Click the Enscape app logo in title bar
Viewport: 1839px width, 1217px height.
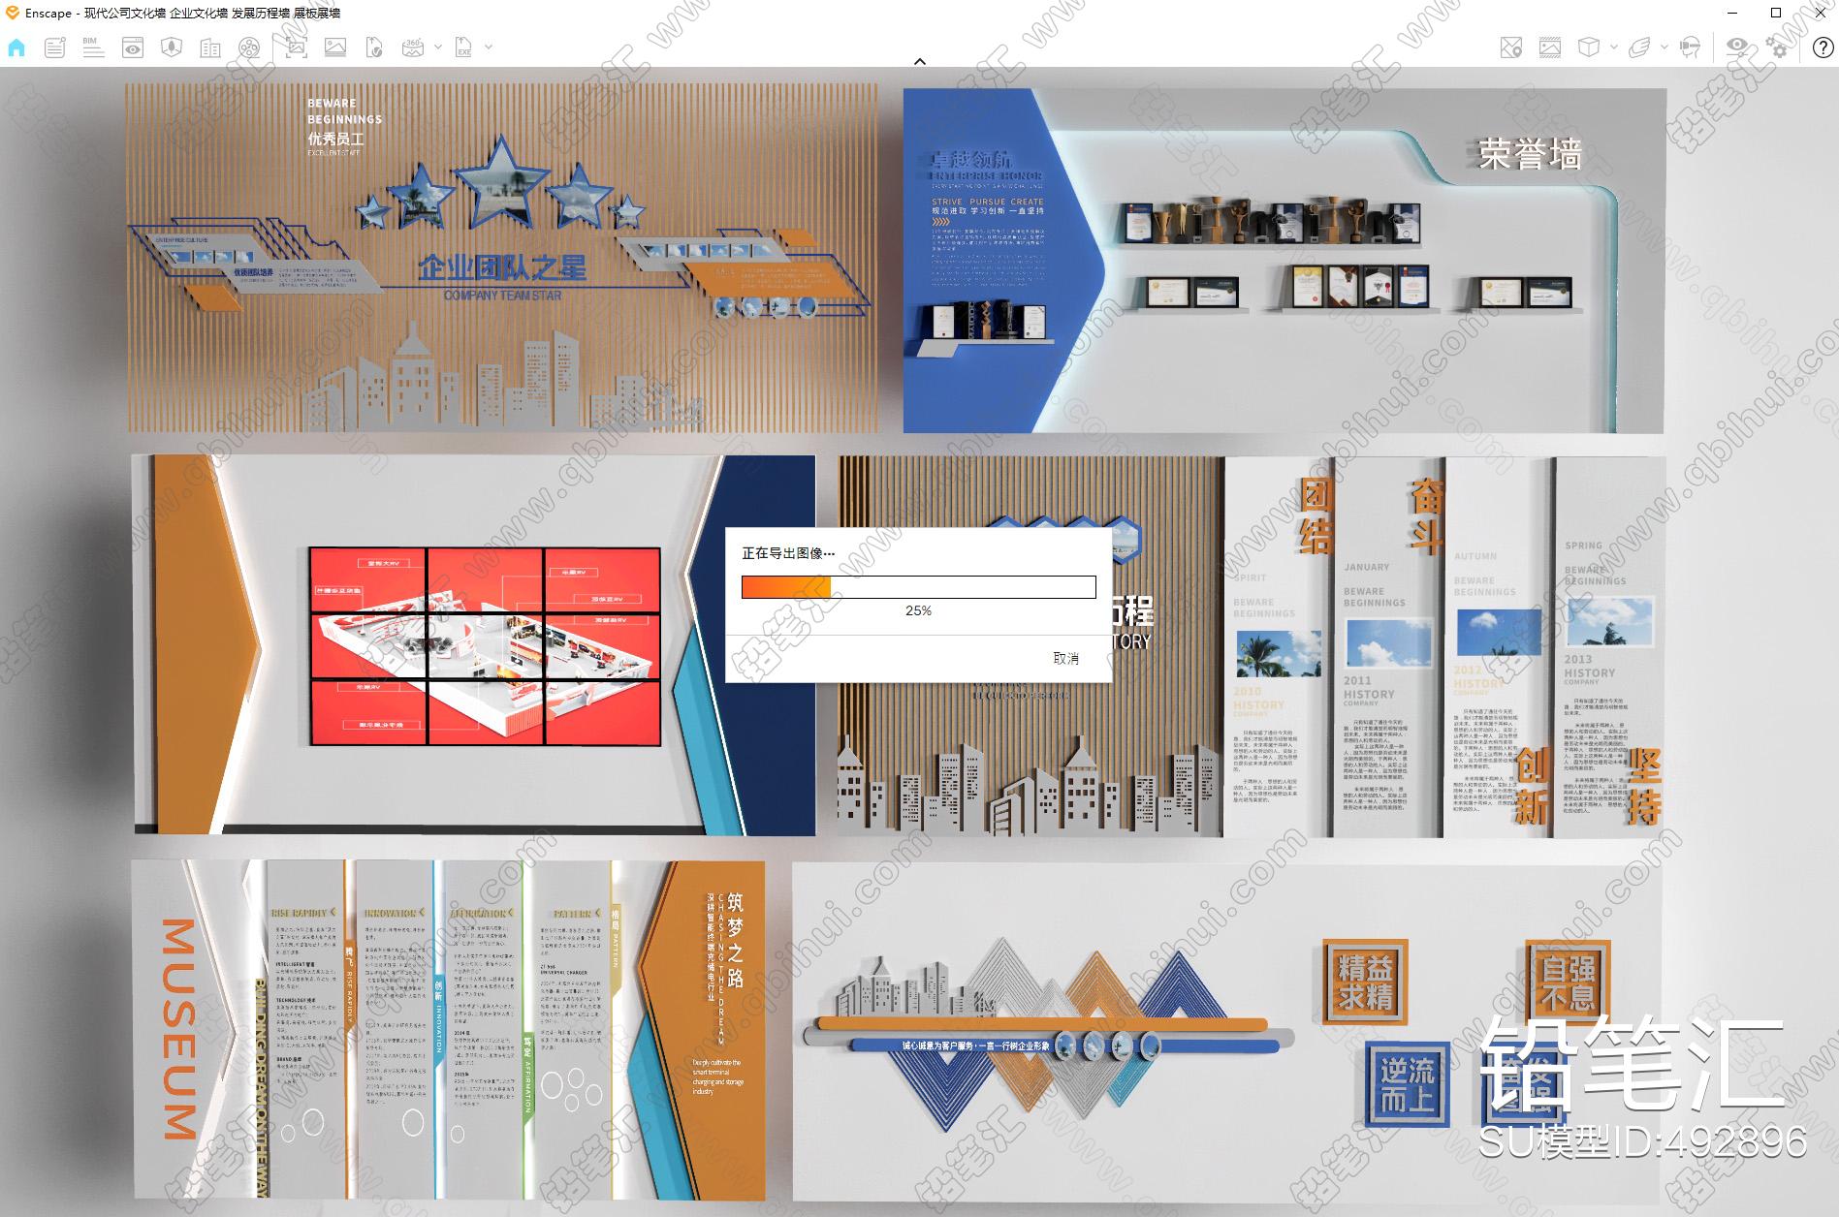click(12, 13)
